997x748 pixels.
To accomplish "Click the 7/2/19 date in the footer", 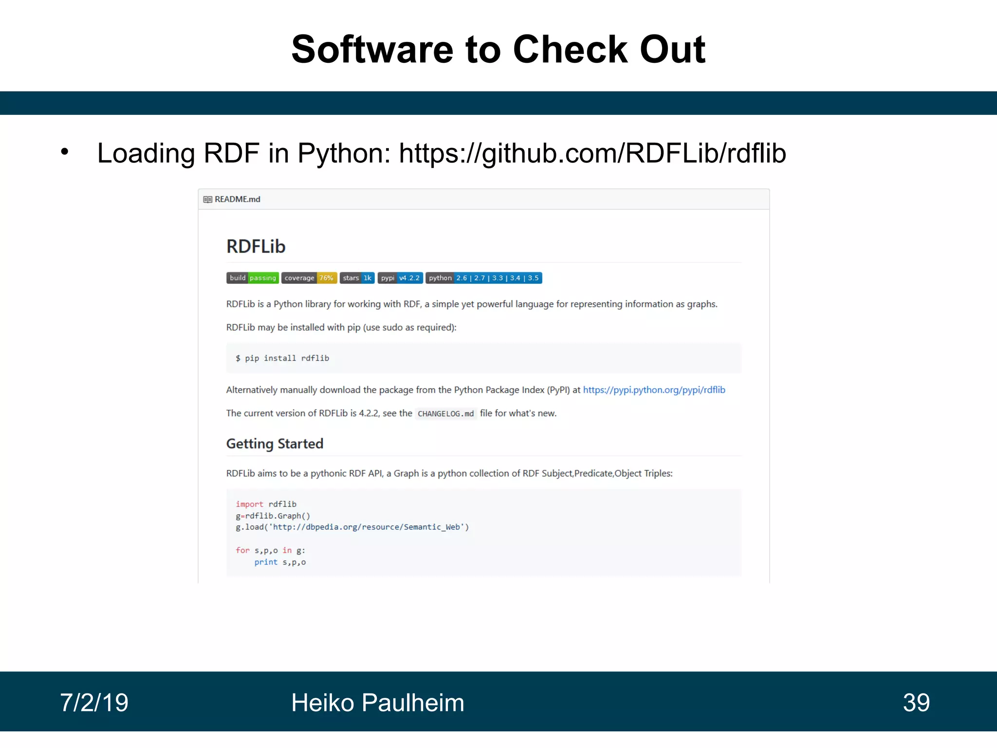I will click(x=94, y=703).
